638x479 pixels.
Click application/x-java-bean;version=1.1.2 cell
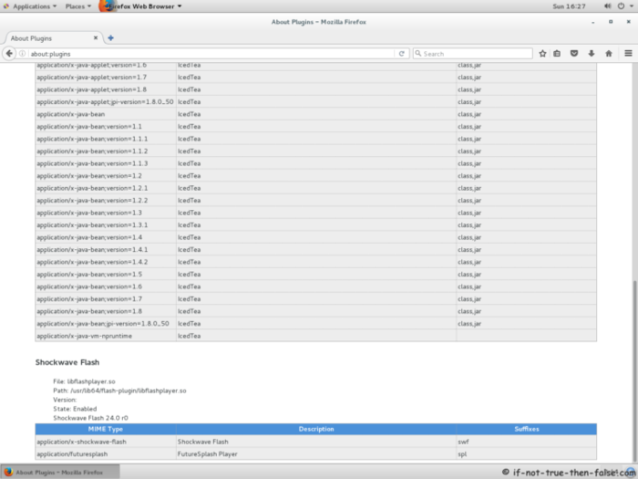106,151
